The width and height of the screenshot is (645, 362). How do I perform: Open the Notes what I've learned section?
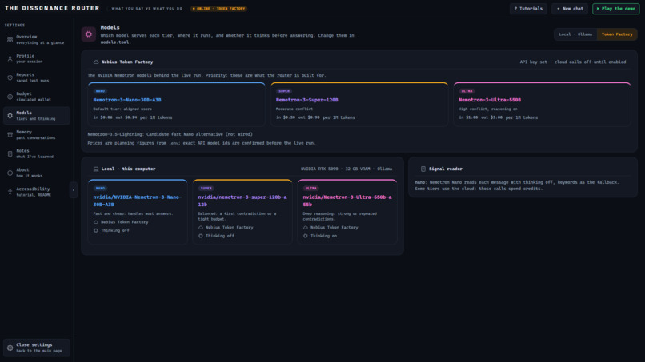pos(37,153)
